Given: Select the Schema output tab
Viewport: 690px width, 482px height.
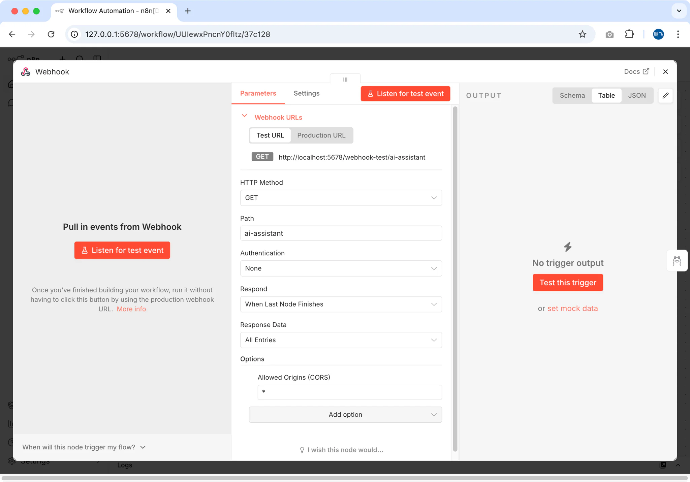Looking at the screenshot, I should tap(572, 95).
